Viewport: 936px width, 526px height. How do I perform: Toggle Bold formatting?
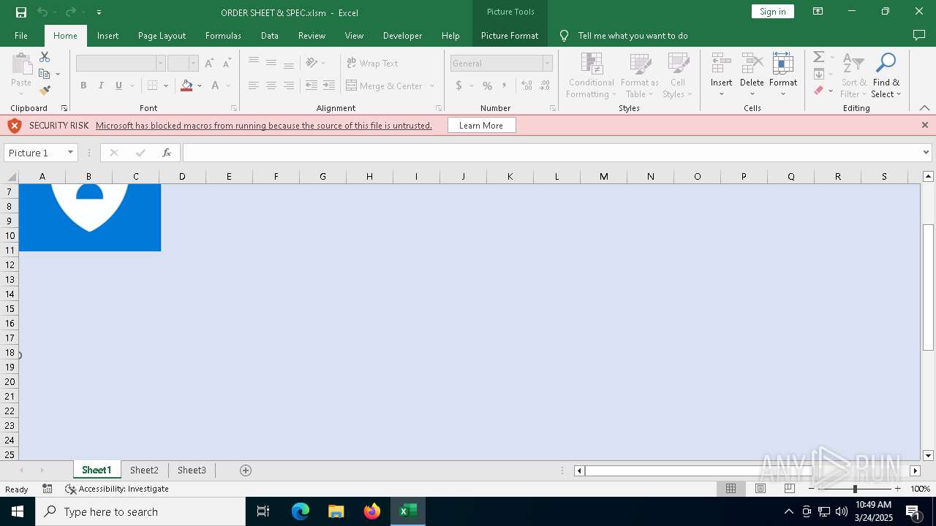coord(83,85)
